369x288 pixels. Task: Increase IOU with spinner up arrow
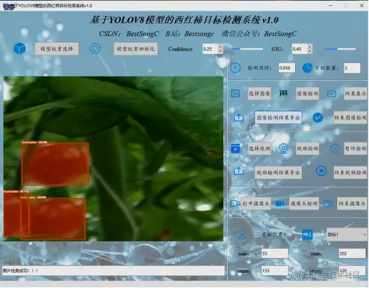click(310, 47)
